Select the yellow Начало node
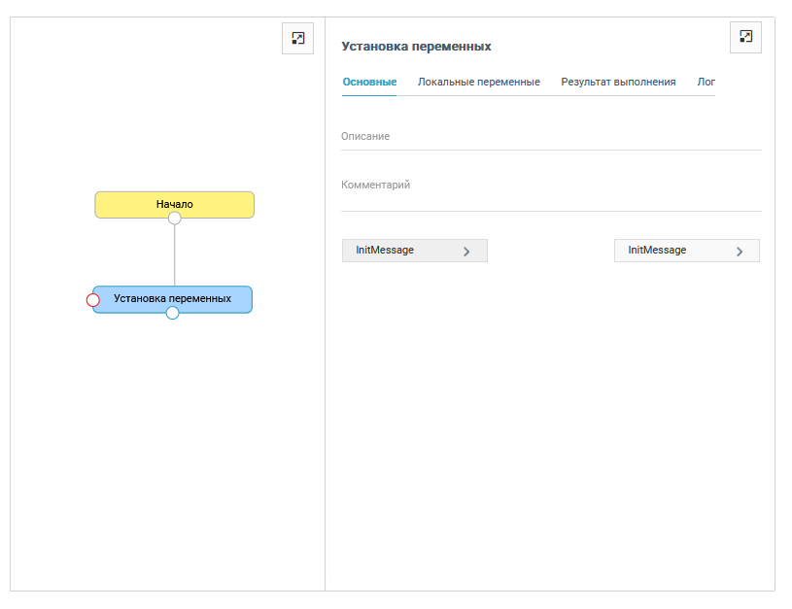792x609 pixels. click(x=174, y=205)
